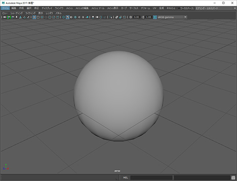Image resolution: width=237 pixels, height=181 pixels.
Task: Click the MEL command language button
Action: (x=125, y=178)
